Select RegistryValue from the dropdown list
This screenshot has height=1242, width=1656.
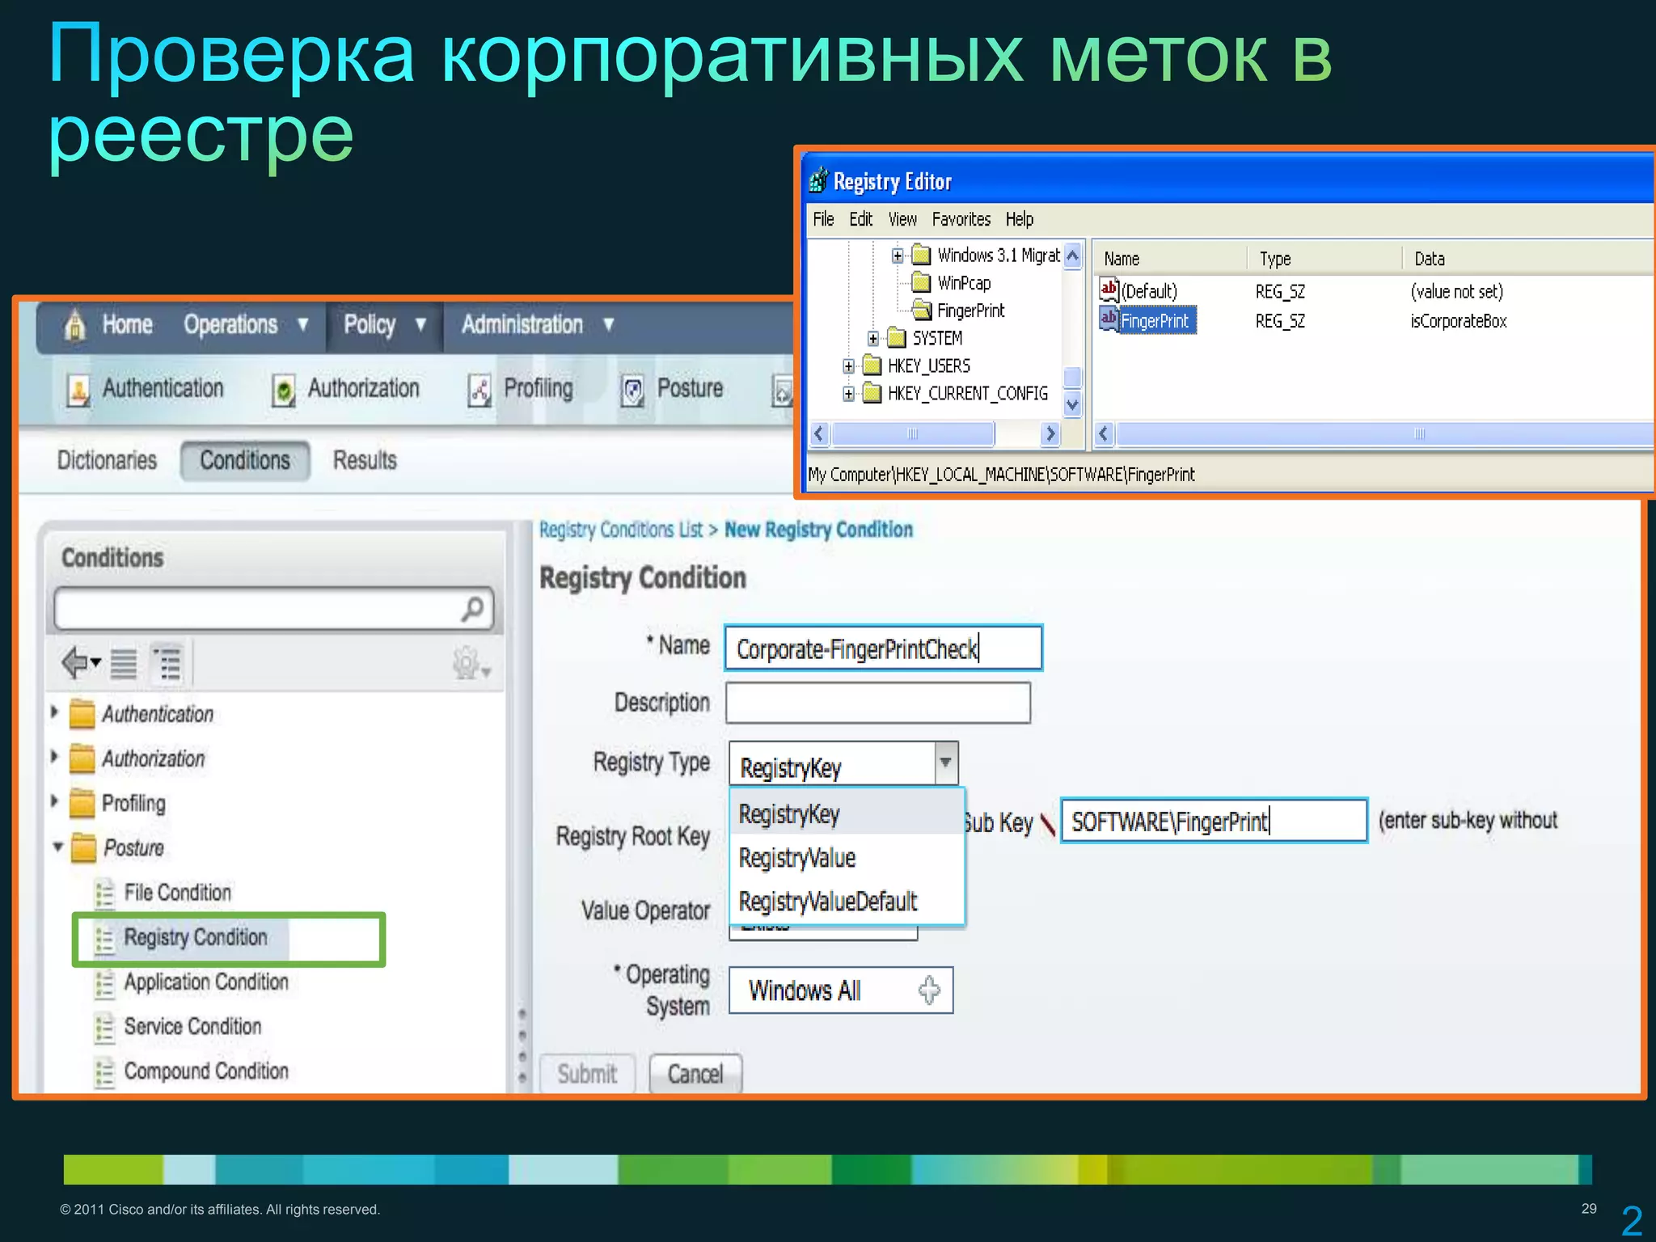[797, 858]
